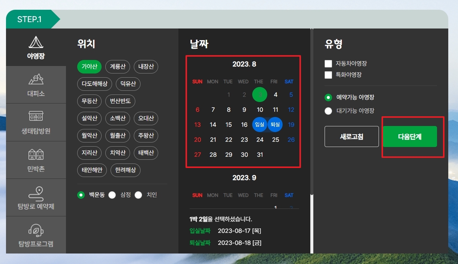Select the 입실 check-in date marker

click(260, 124)
